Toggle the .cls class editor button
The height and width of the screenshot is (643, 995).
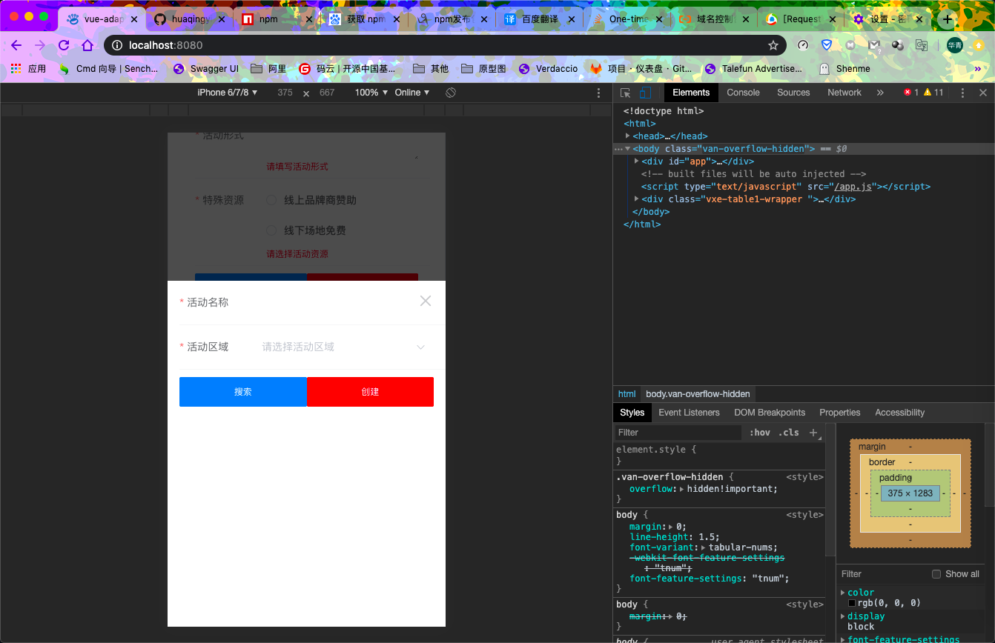coord(789,433)
